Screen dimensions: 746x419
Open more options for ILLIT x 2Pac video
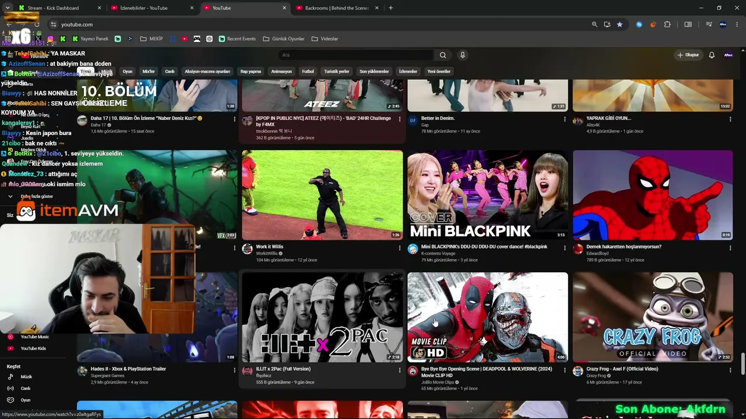tap(400, 370)
